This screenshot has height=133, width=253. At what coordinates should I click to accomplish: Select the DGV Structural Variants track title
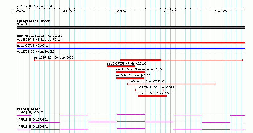(x=40, y=36)
